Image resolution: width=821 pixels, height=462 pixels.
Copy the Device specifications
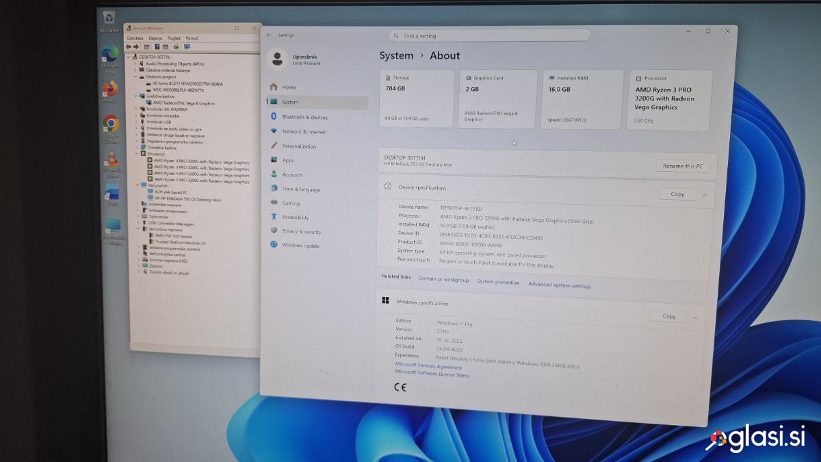[677, 194]
